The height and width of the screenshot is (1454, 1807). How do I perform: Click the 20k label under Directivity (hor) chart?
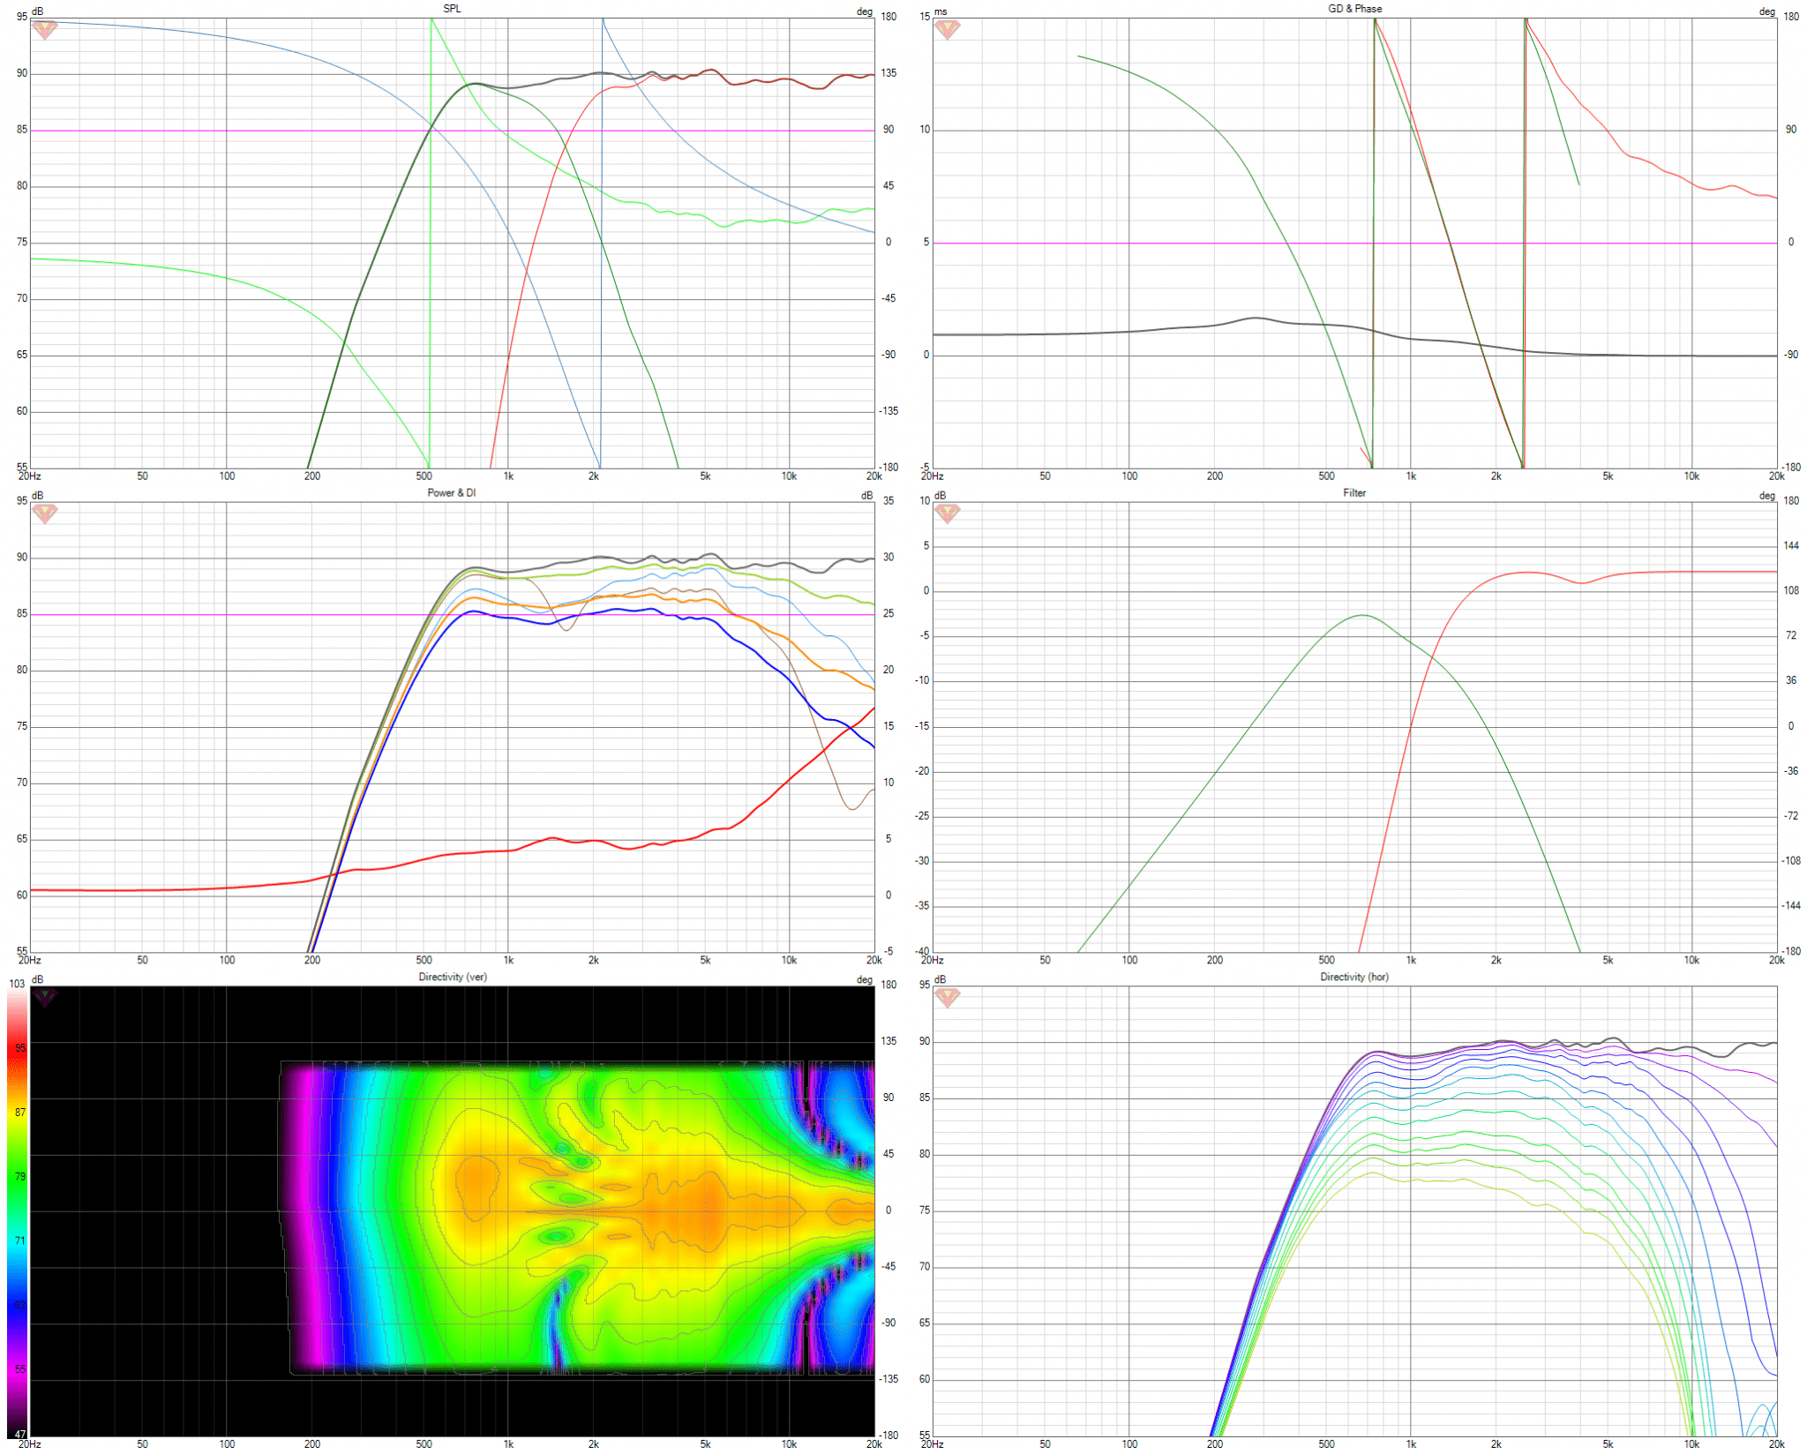(1776, 1444)
